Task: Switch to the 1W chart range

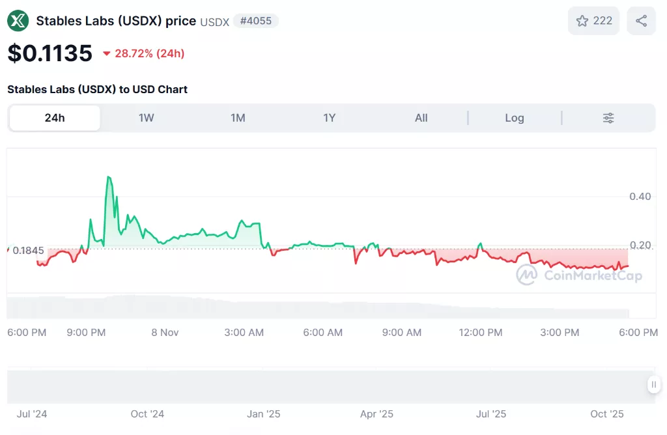Action: point(146,118)
